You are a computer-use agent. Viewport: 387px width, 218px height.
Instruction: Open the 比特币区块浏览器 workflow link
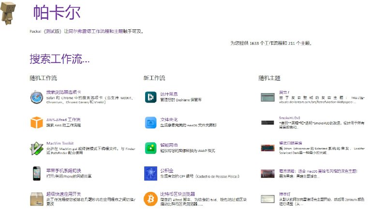[x=177, y=194]
